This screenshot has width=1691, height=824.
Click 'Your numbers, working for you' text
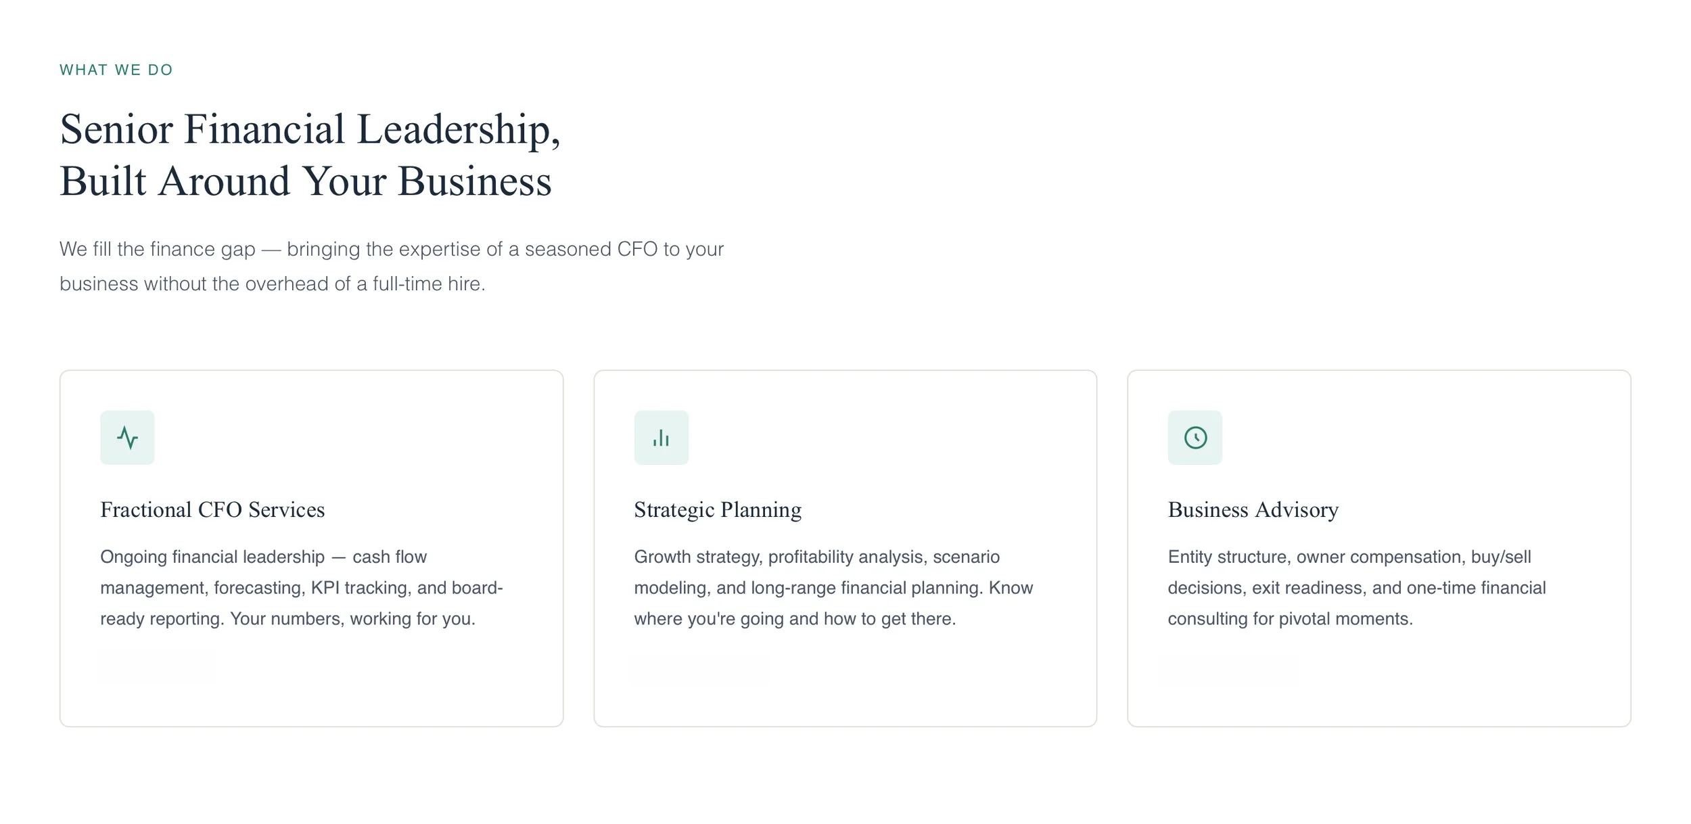pos(352,619)
